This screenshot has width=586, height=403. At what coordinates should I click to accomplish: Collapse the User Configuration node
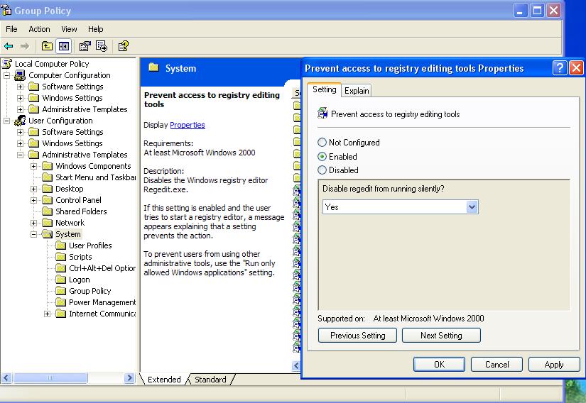6,121
